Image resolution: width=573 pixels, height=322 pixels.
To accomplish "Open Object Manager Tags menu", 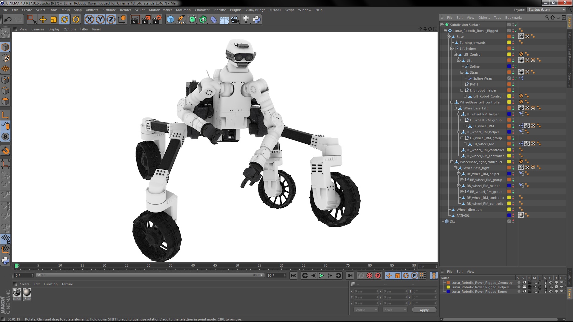I will pyautogui.click(x=497, y=18).
